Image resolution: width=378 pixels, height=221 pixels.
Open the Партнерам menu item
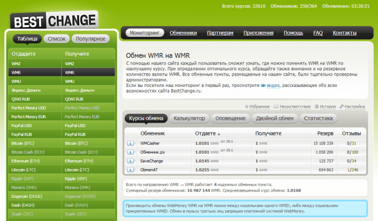click(x=220, y=33)
